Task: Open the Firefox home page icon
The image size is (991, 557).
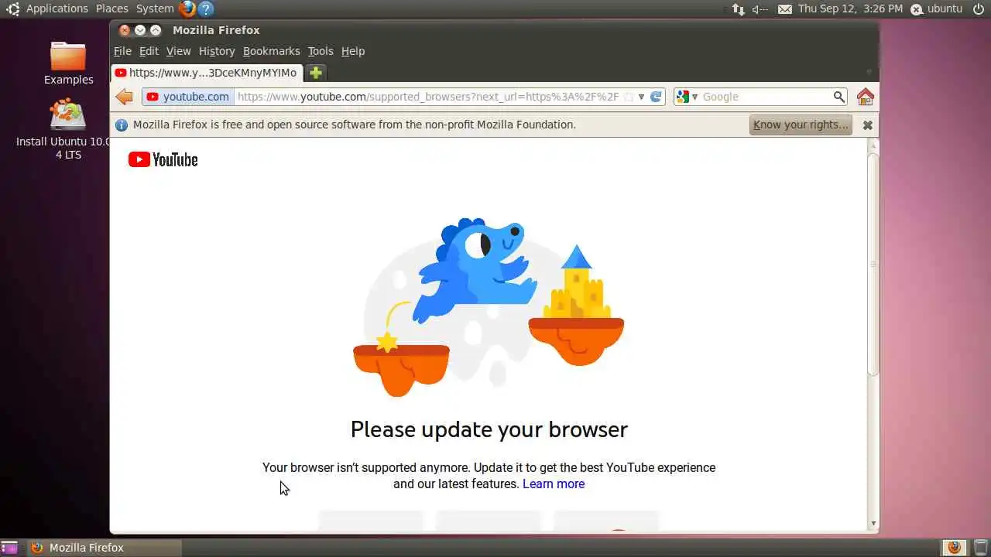Action: click(865, 97)
